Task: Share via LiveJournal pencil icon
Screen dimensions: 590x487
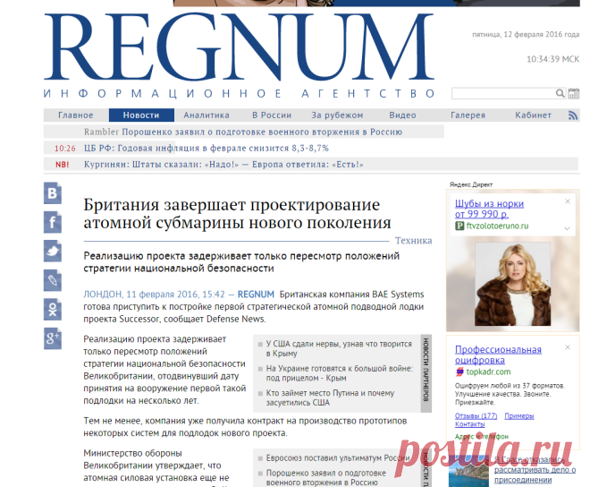Action: pos(53,280)
